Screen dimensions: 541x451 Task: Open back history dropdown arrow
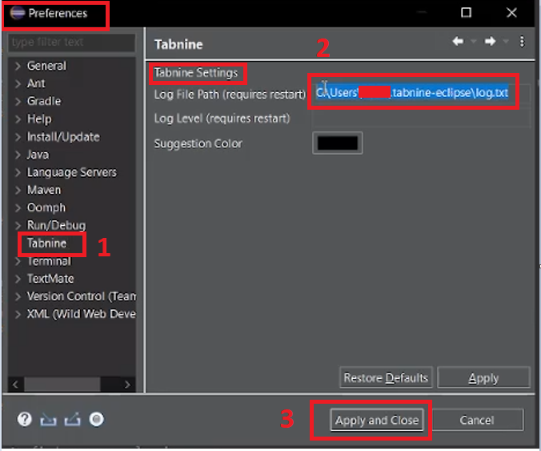click(x=474, y=42)
